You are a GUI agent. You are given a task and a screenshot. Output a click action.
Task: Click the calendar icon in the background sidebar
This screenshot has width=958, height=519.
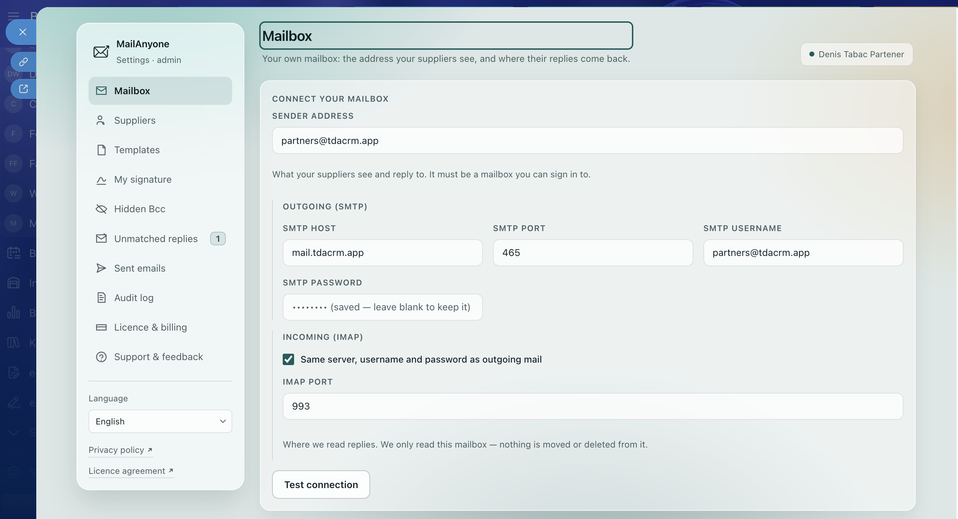(14, 253)
